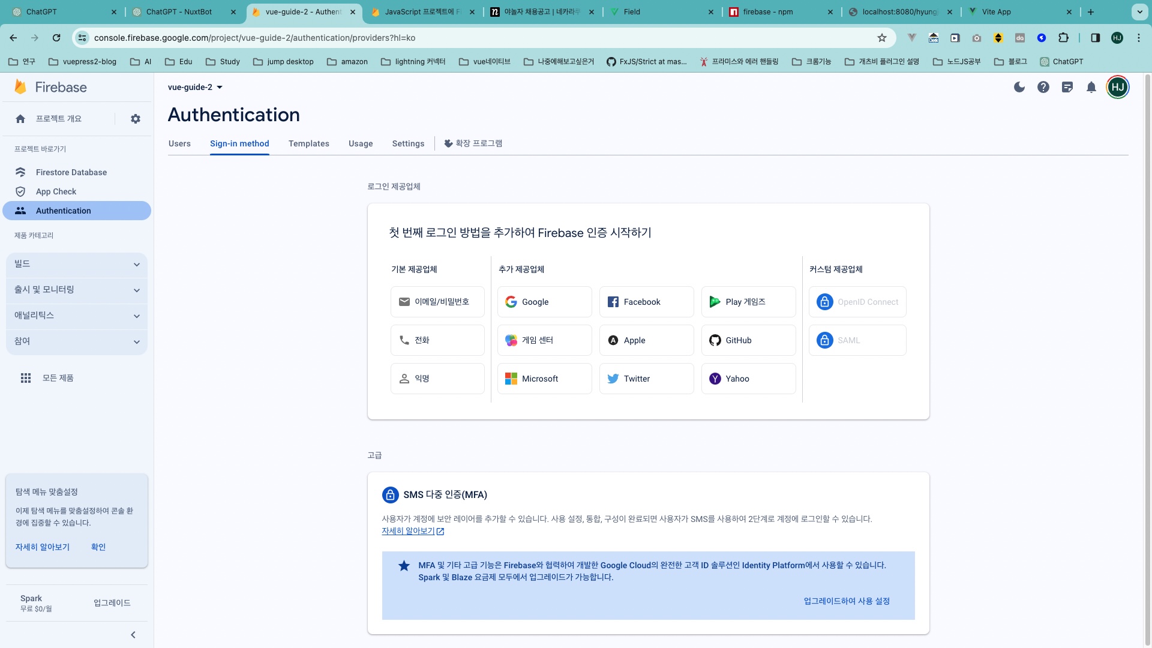Switch to the Vite App tab
The height and width of the screenshot is (648, 1152).
pos(1020,12)
